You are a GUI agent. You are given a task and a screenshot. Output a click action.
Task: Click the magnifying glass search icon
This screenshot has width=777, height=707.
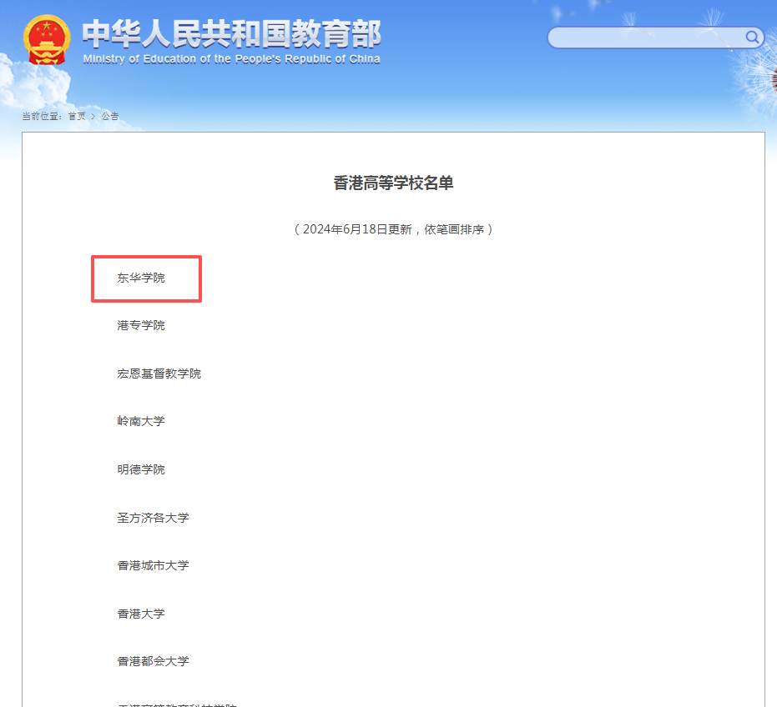click(x=750, y=37)
